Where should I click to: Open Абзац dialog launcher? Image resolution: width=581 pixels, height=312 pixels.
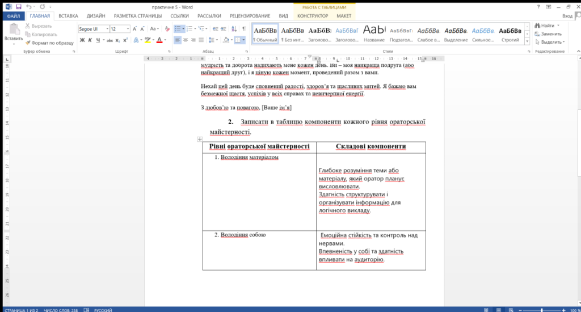click(x=246, y=52)
